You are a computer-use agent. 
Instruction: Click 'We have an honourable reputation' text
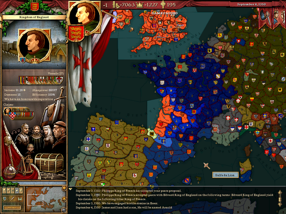[x=29, y=99]
